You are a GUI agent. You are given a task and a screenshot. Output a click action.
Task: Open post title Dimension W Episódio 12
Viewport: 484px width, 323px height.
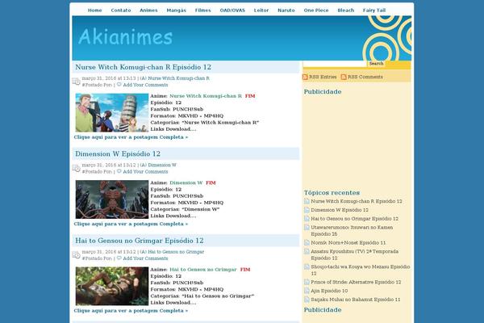118,154
